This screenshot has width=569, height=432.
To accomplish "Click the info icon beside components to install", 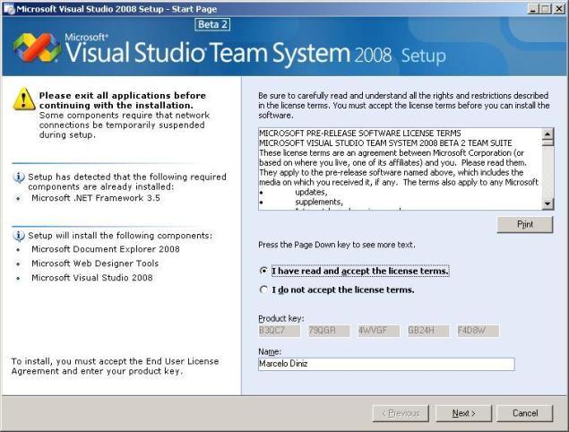I will point(19,235).
